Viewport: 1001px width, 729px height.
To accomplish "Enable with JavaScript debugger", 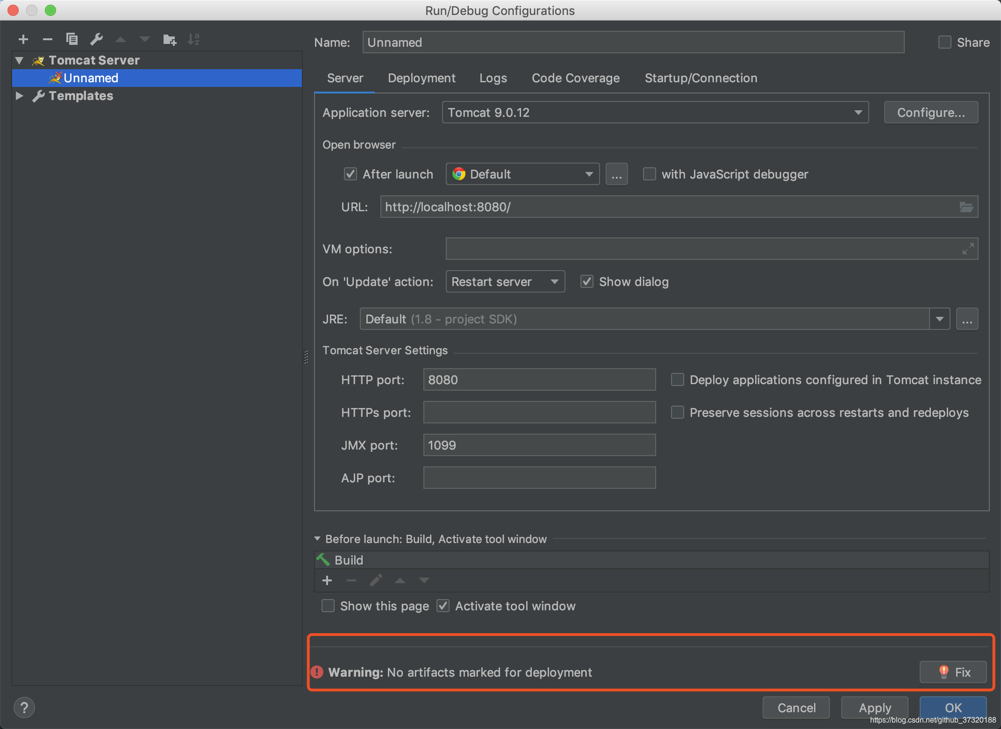I will (650, 174).
